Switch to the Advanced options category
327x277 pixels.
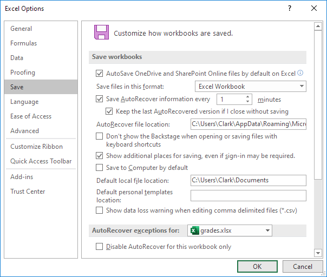click(x=25, y=131)
